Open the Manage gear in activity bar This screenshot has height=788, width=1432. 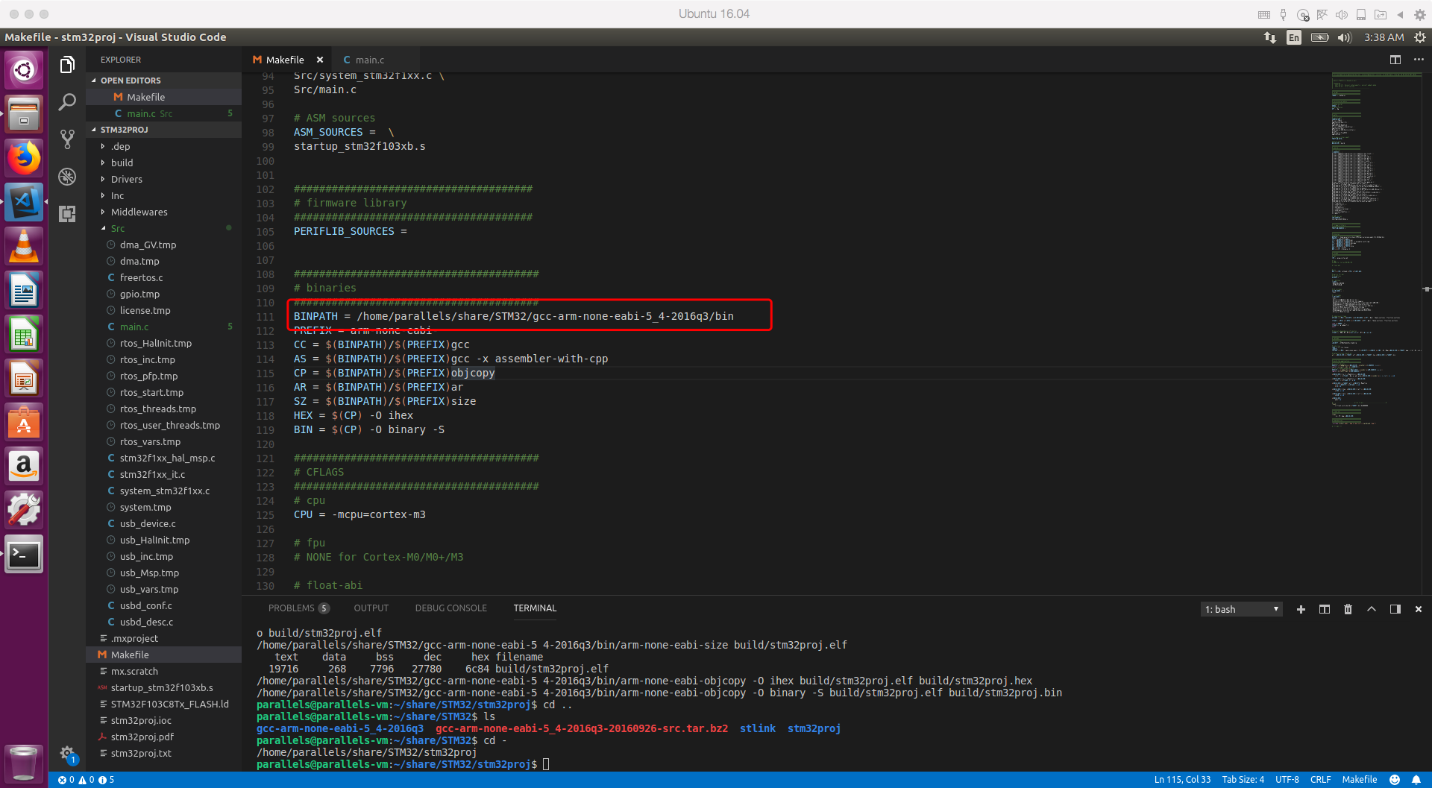[x=67, y=753]
